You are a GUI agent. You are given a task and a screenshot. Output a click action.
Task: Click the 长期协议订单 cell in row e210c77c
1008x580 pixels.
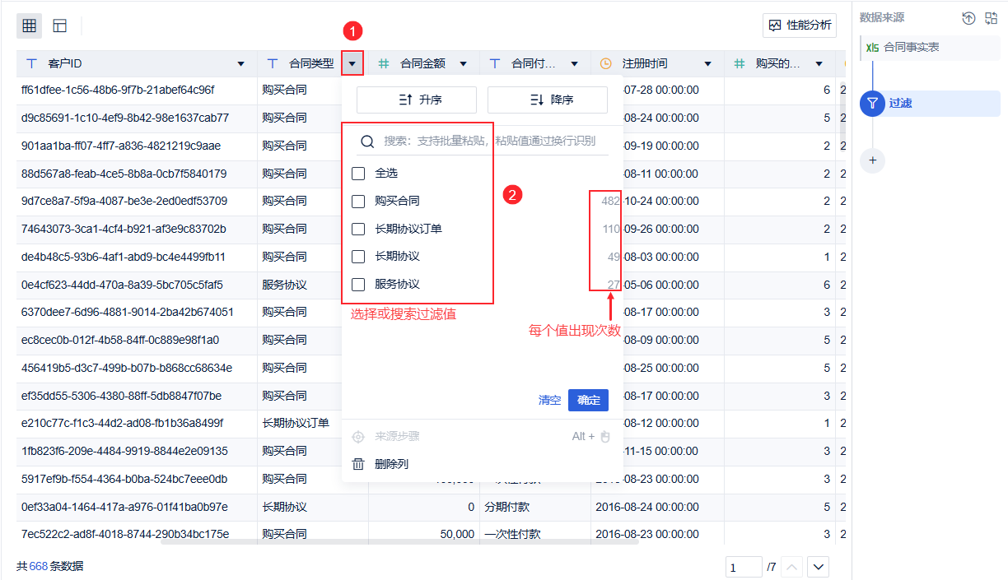tap(300, 423)
